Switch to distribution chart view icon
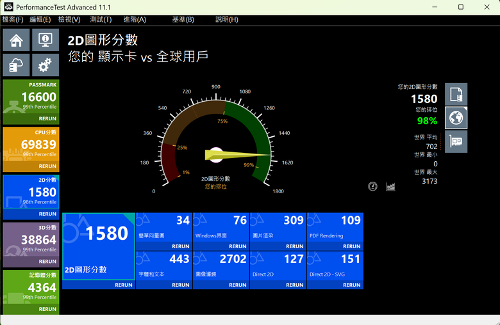Image resolution: width=500 pixels, height=325 pixels. point(390,186)
